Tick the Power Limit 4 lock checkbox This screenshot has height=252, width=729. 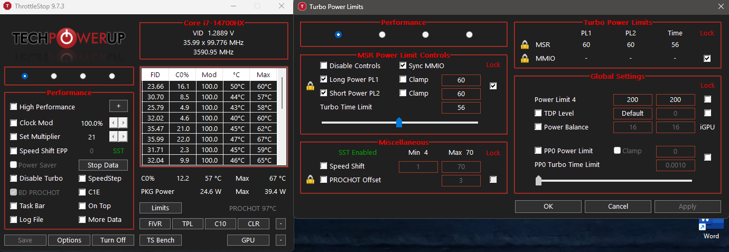[708, 99]
